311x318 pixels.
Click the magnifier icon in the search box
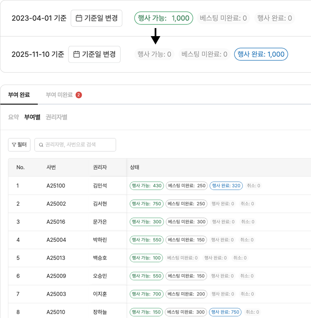point(41,144)
